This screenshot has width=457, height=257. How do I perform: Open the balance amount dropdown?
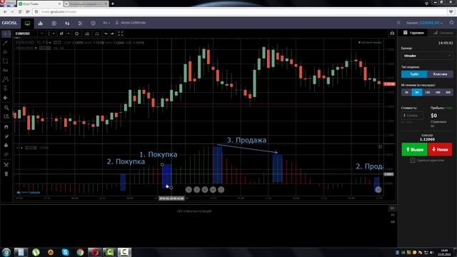pyautogui.click(x=431, y=23)
